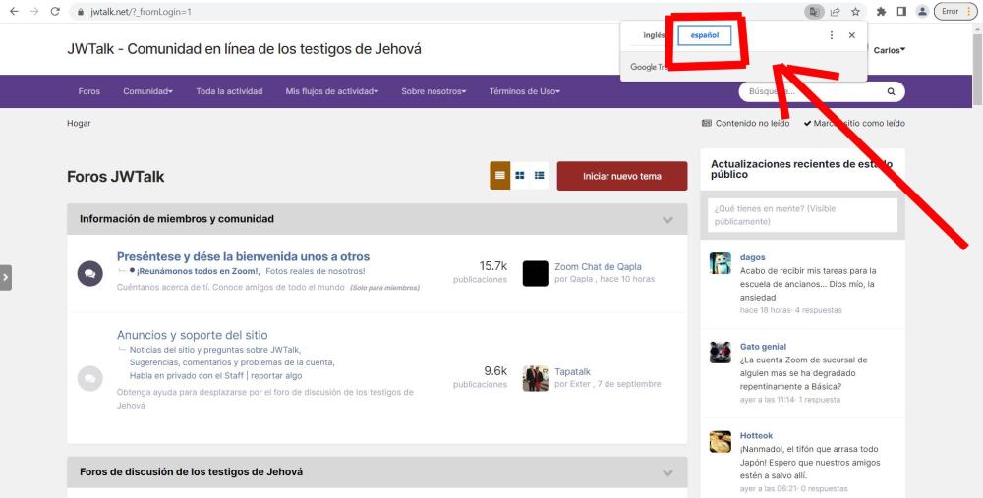Open the left sidebar arrow handle
Viewport: 983px width, 498px height.
[x=6, y=277]
